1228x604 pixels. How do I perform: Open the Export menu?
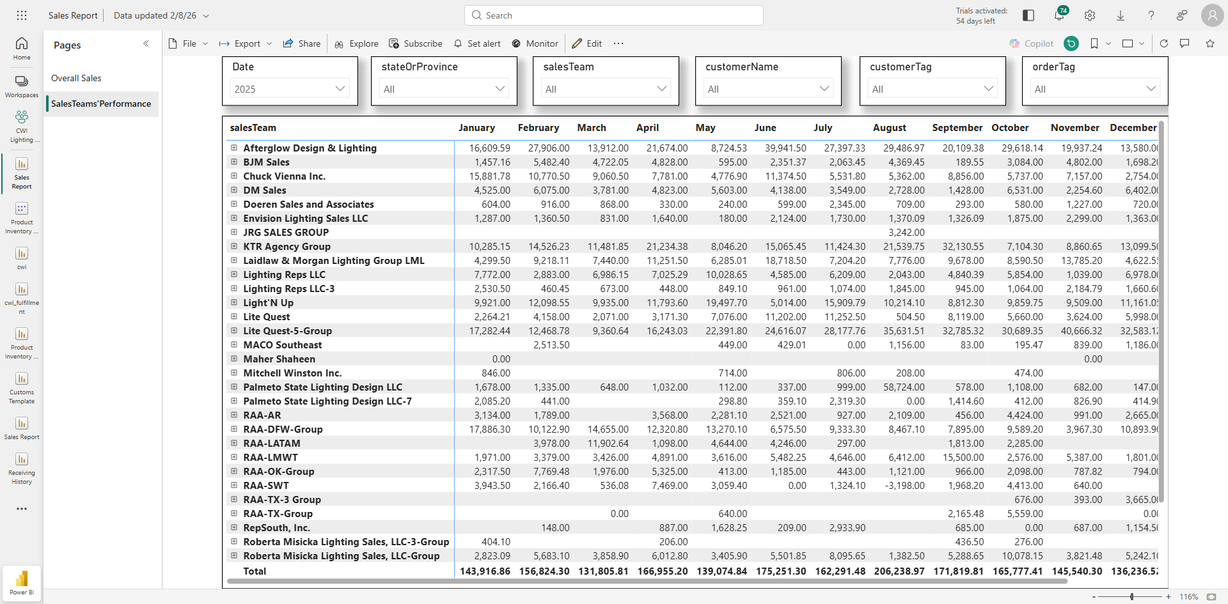(x=246, y=43)
